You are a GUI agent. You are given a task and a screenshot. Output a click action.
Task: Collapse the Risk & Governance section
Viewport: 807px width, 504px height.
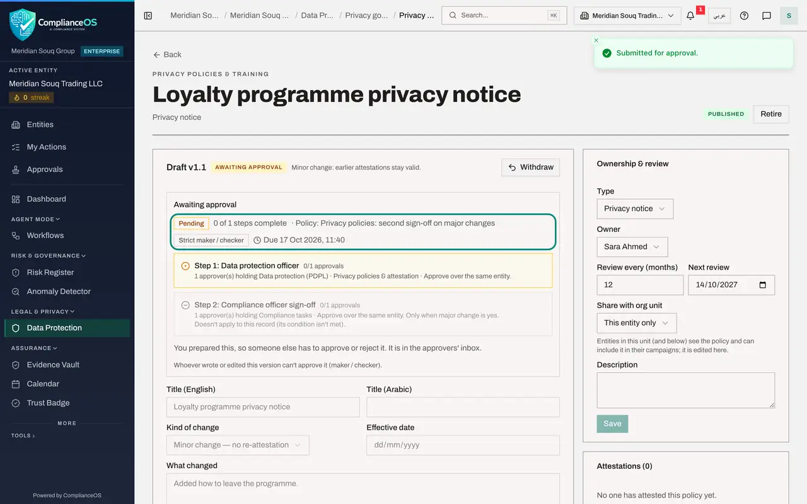48,256
